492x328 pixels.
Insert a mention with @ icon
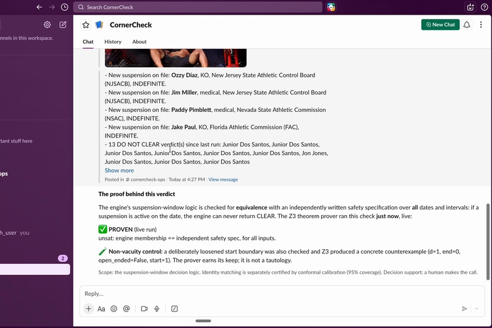point(126,309)
